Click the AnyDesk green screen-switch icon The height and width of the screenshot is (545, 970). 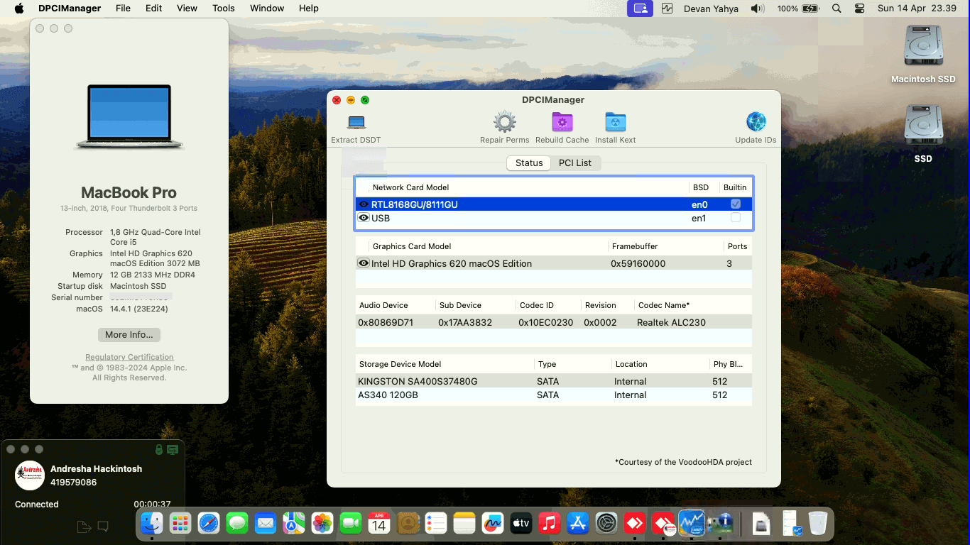(173, 449)
